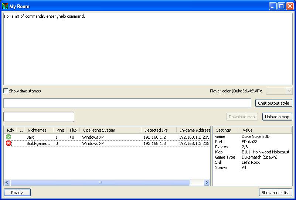The image size is (296, 200).
Task: Click the Ready button
Action: (x=17, y=193)
